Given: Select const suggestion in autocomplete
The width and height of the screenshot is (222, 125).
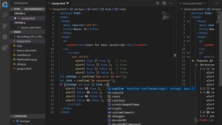Looking at the screenshot, I should click(152, 97).
